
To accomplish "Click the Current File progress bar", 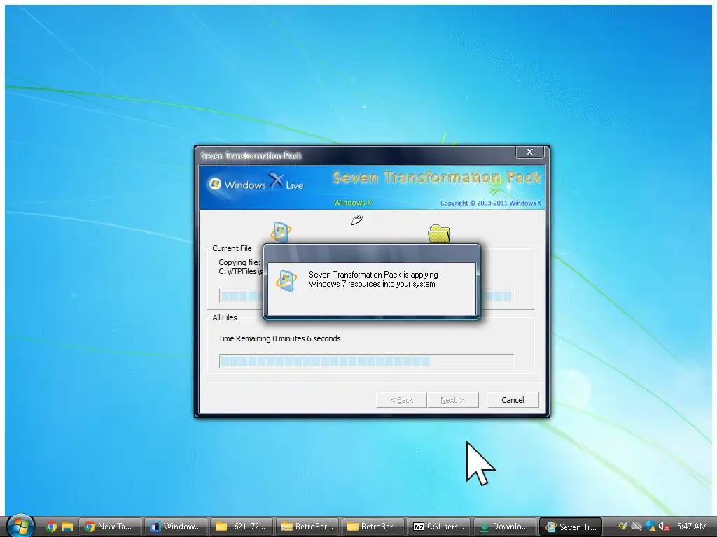I will click(366, 296).
